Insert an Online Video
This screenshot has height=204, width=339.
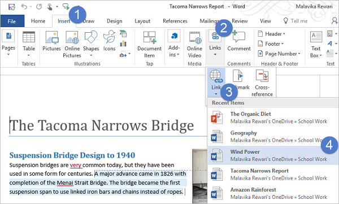coord(194,44)
